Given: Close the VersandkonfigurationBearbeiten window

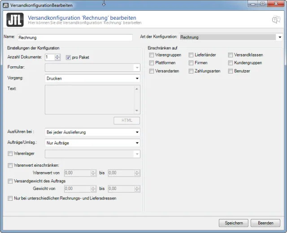Looking at the screenshot, I should (x=276, y=4).
